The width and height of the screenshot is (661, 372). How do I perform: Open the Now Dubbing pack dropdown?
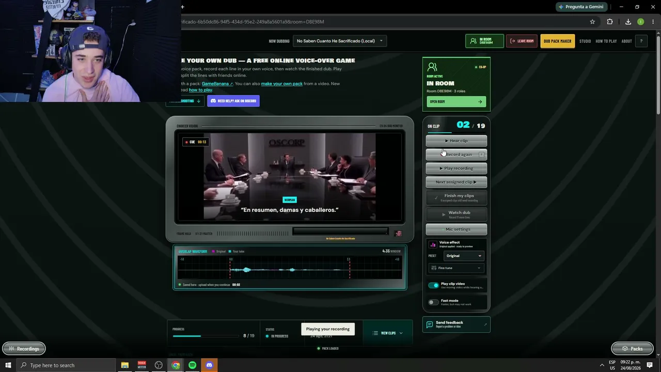click(x=340, y=41)
